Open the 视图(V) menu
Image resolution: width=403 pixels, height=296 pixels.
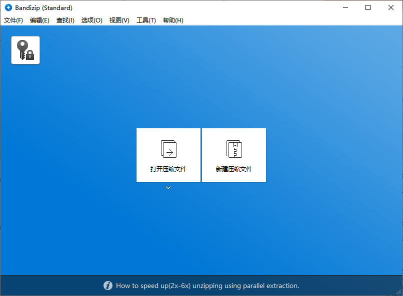[119, 20]
